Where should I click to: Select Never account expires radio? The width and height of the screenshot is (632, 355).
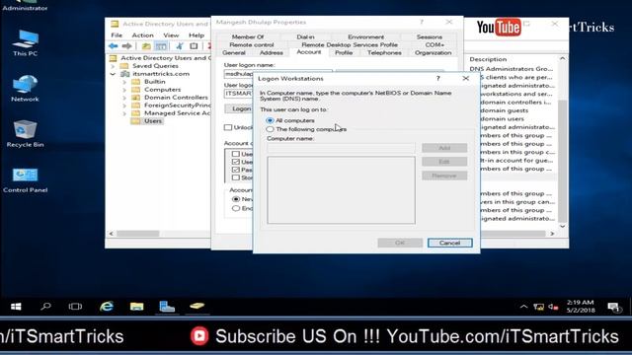(x=236, y=199)
